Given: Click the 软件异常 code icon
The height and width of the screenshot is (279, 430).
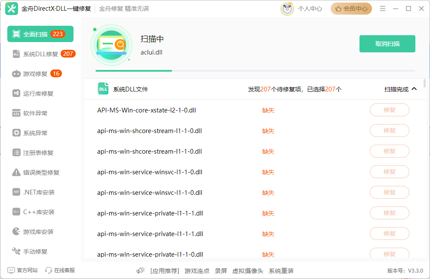Looking at the screenshot, I should 16,113.
